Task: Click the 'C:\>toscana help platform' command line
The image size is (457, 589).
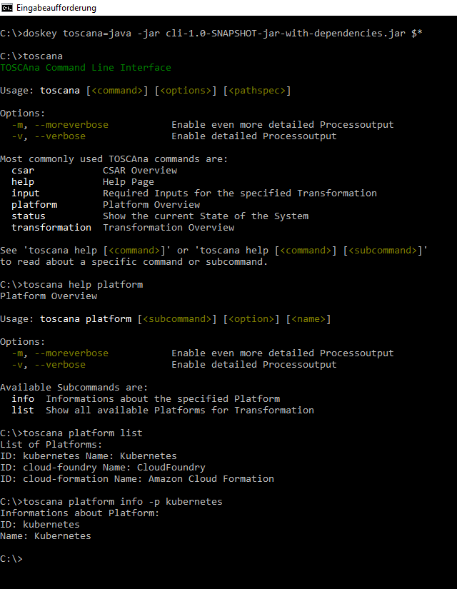Action: (x=71, y=285)
